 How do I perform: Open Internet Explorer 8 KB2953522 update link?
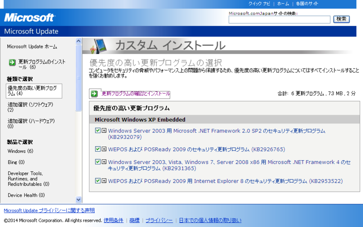pyautogui.click(x=225, y=181)
